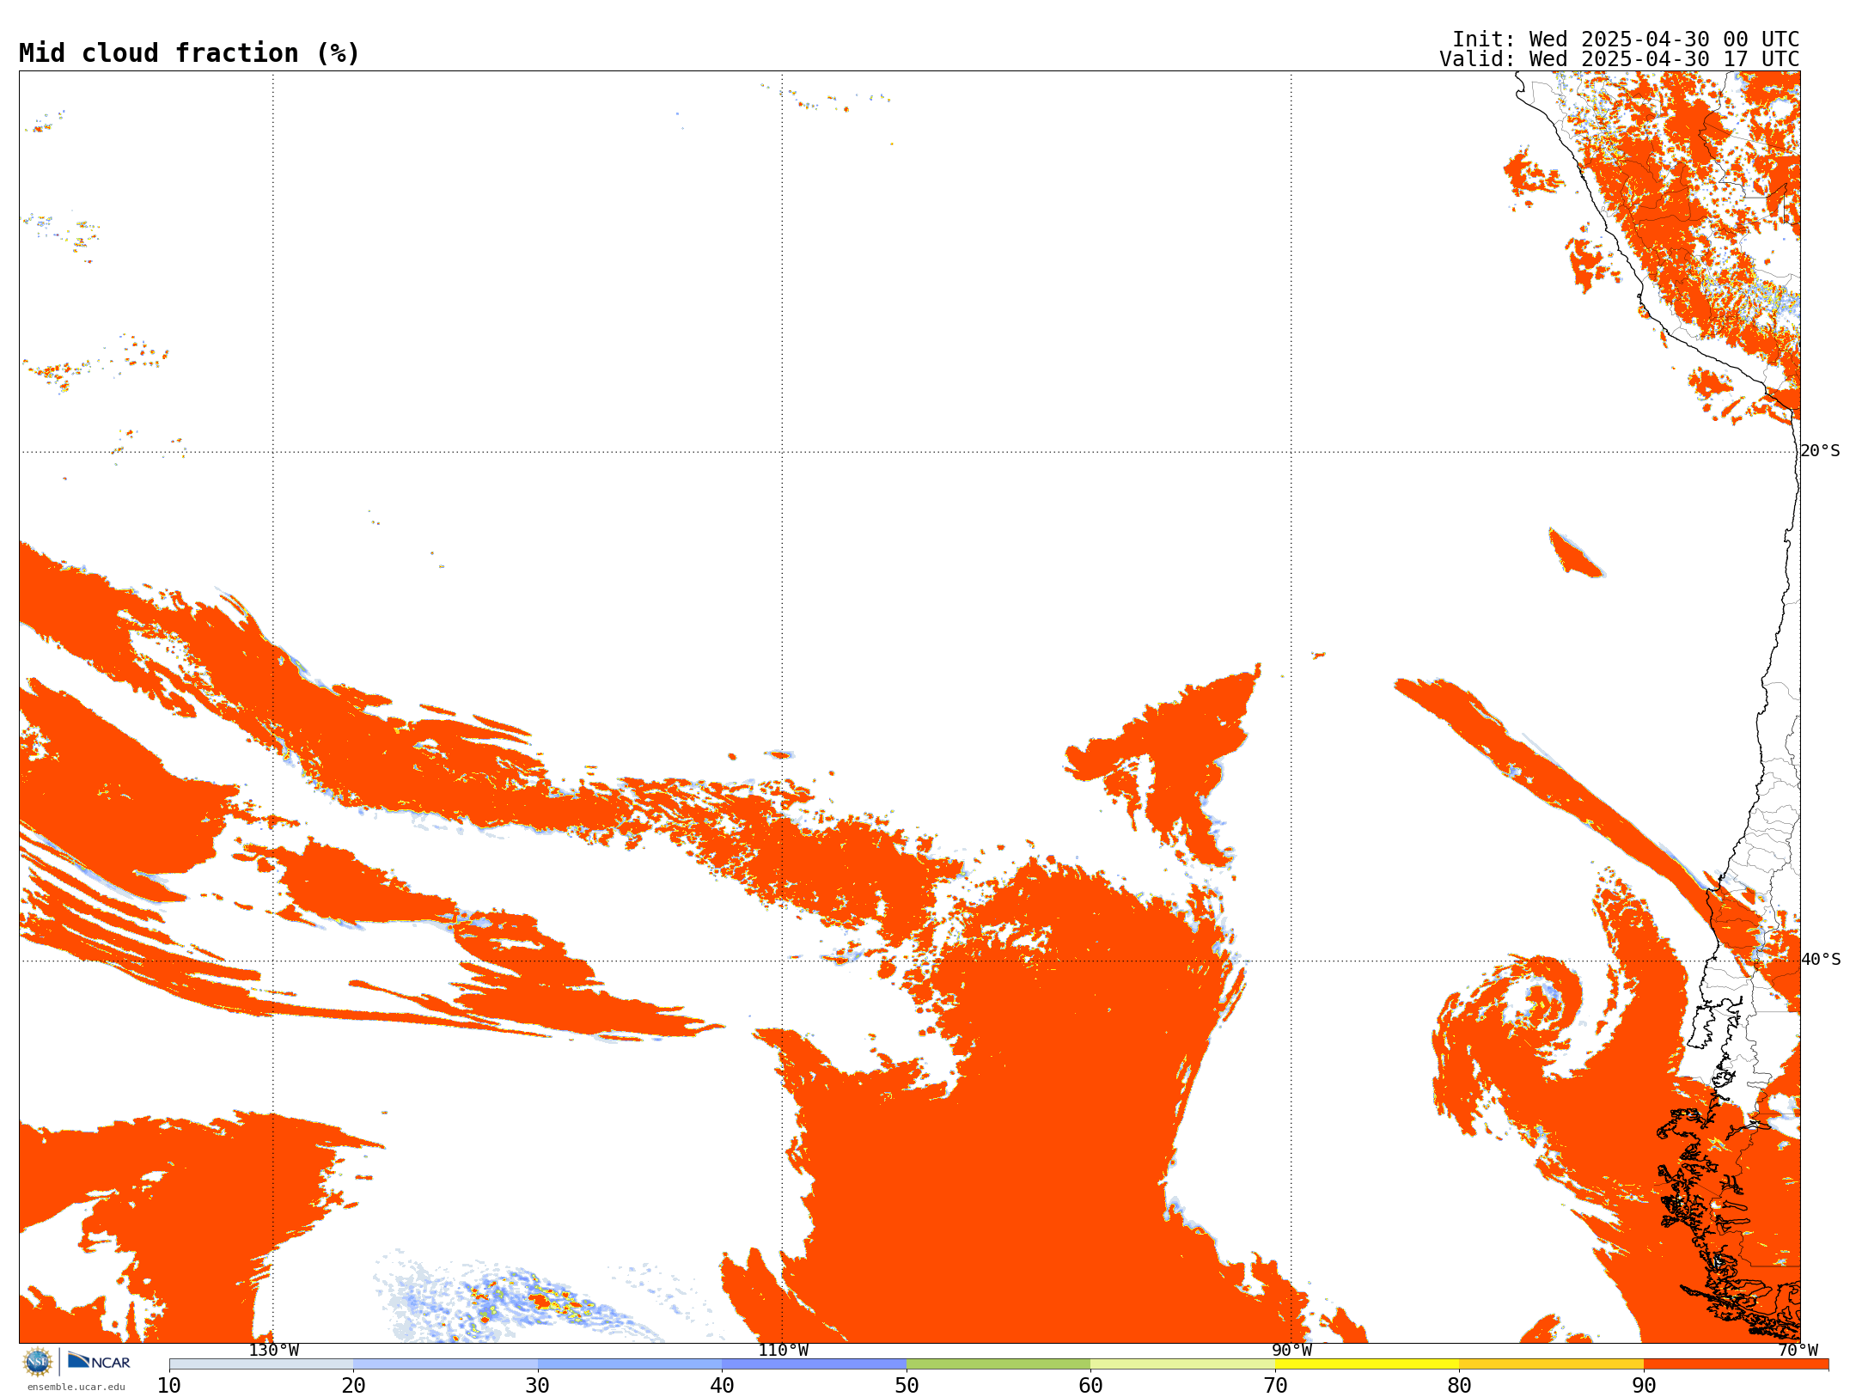Pick the 70–80 bright yellow colorbar segment

point(1367,1364)
